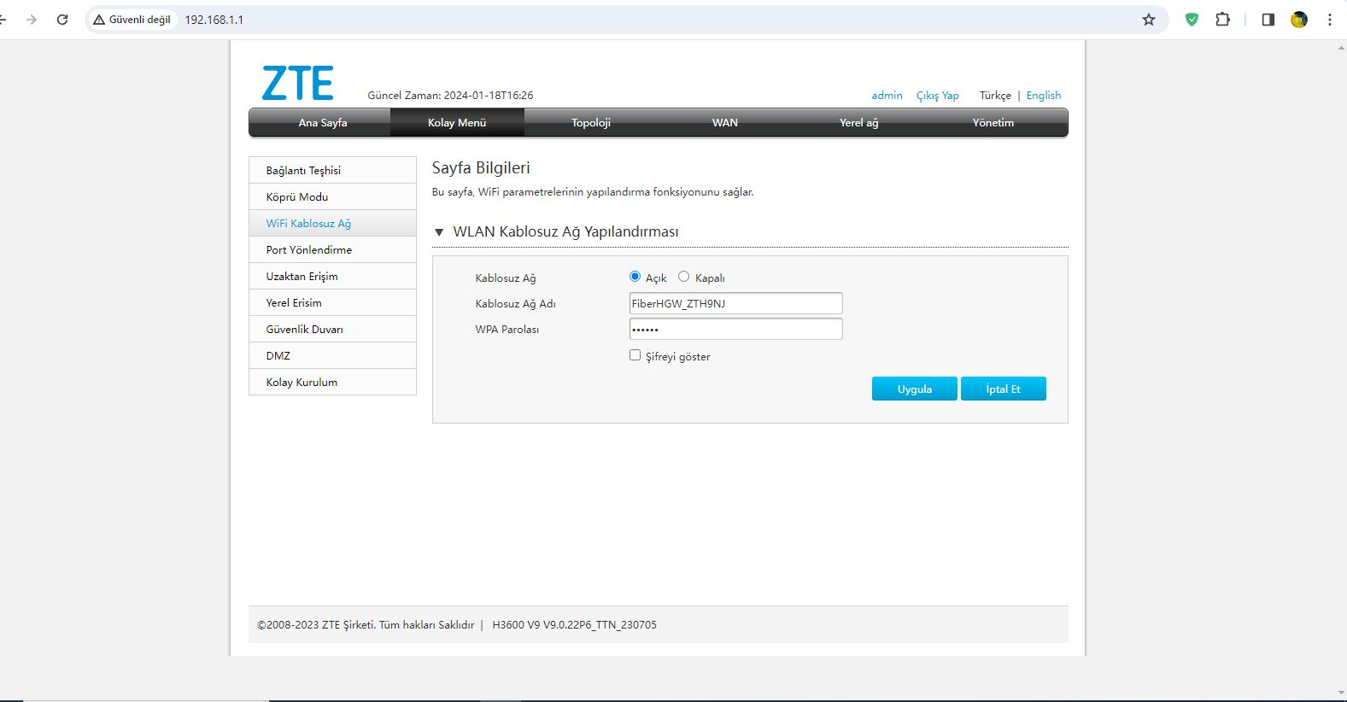Select the 'Açık' radio button
The image size is (1347, 702).
[635, 277]
